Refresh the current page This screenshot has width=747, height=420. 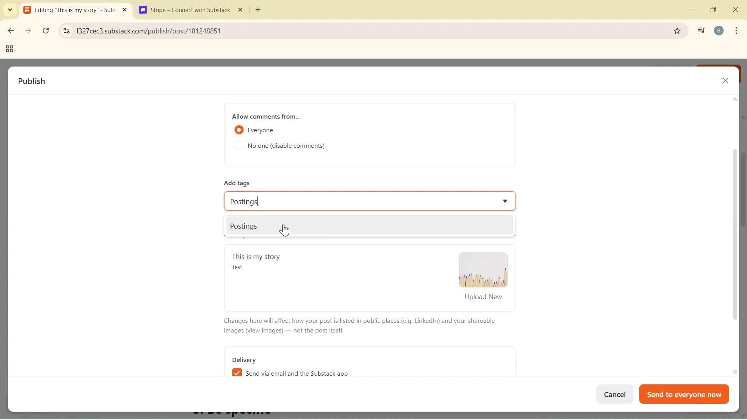[x=46, y=31]
